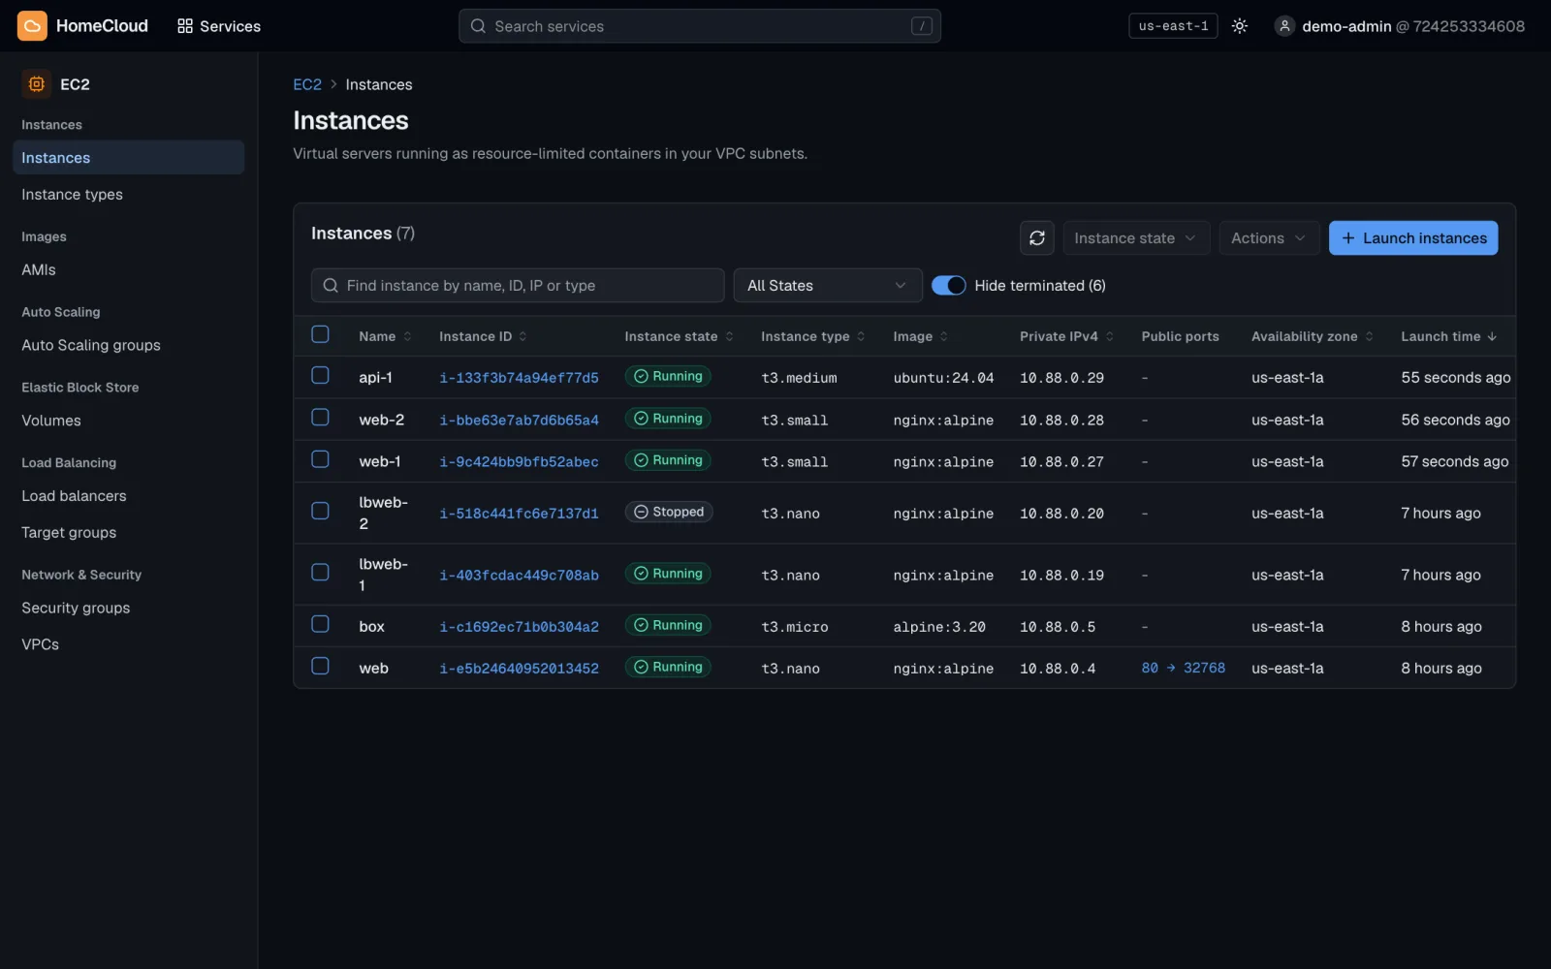The height and width of the screenshot is (969, 1551).
Task: Sort by Instance type column arrows
Action: [861, 337]
